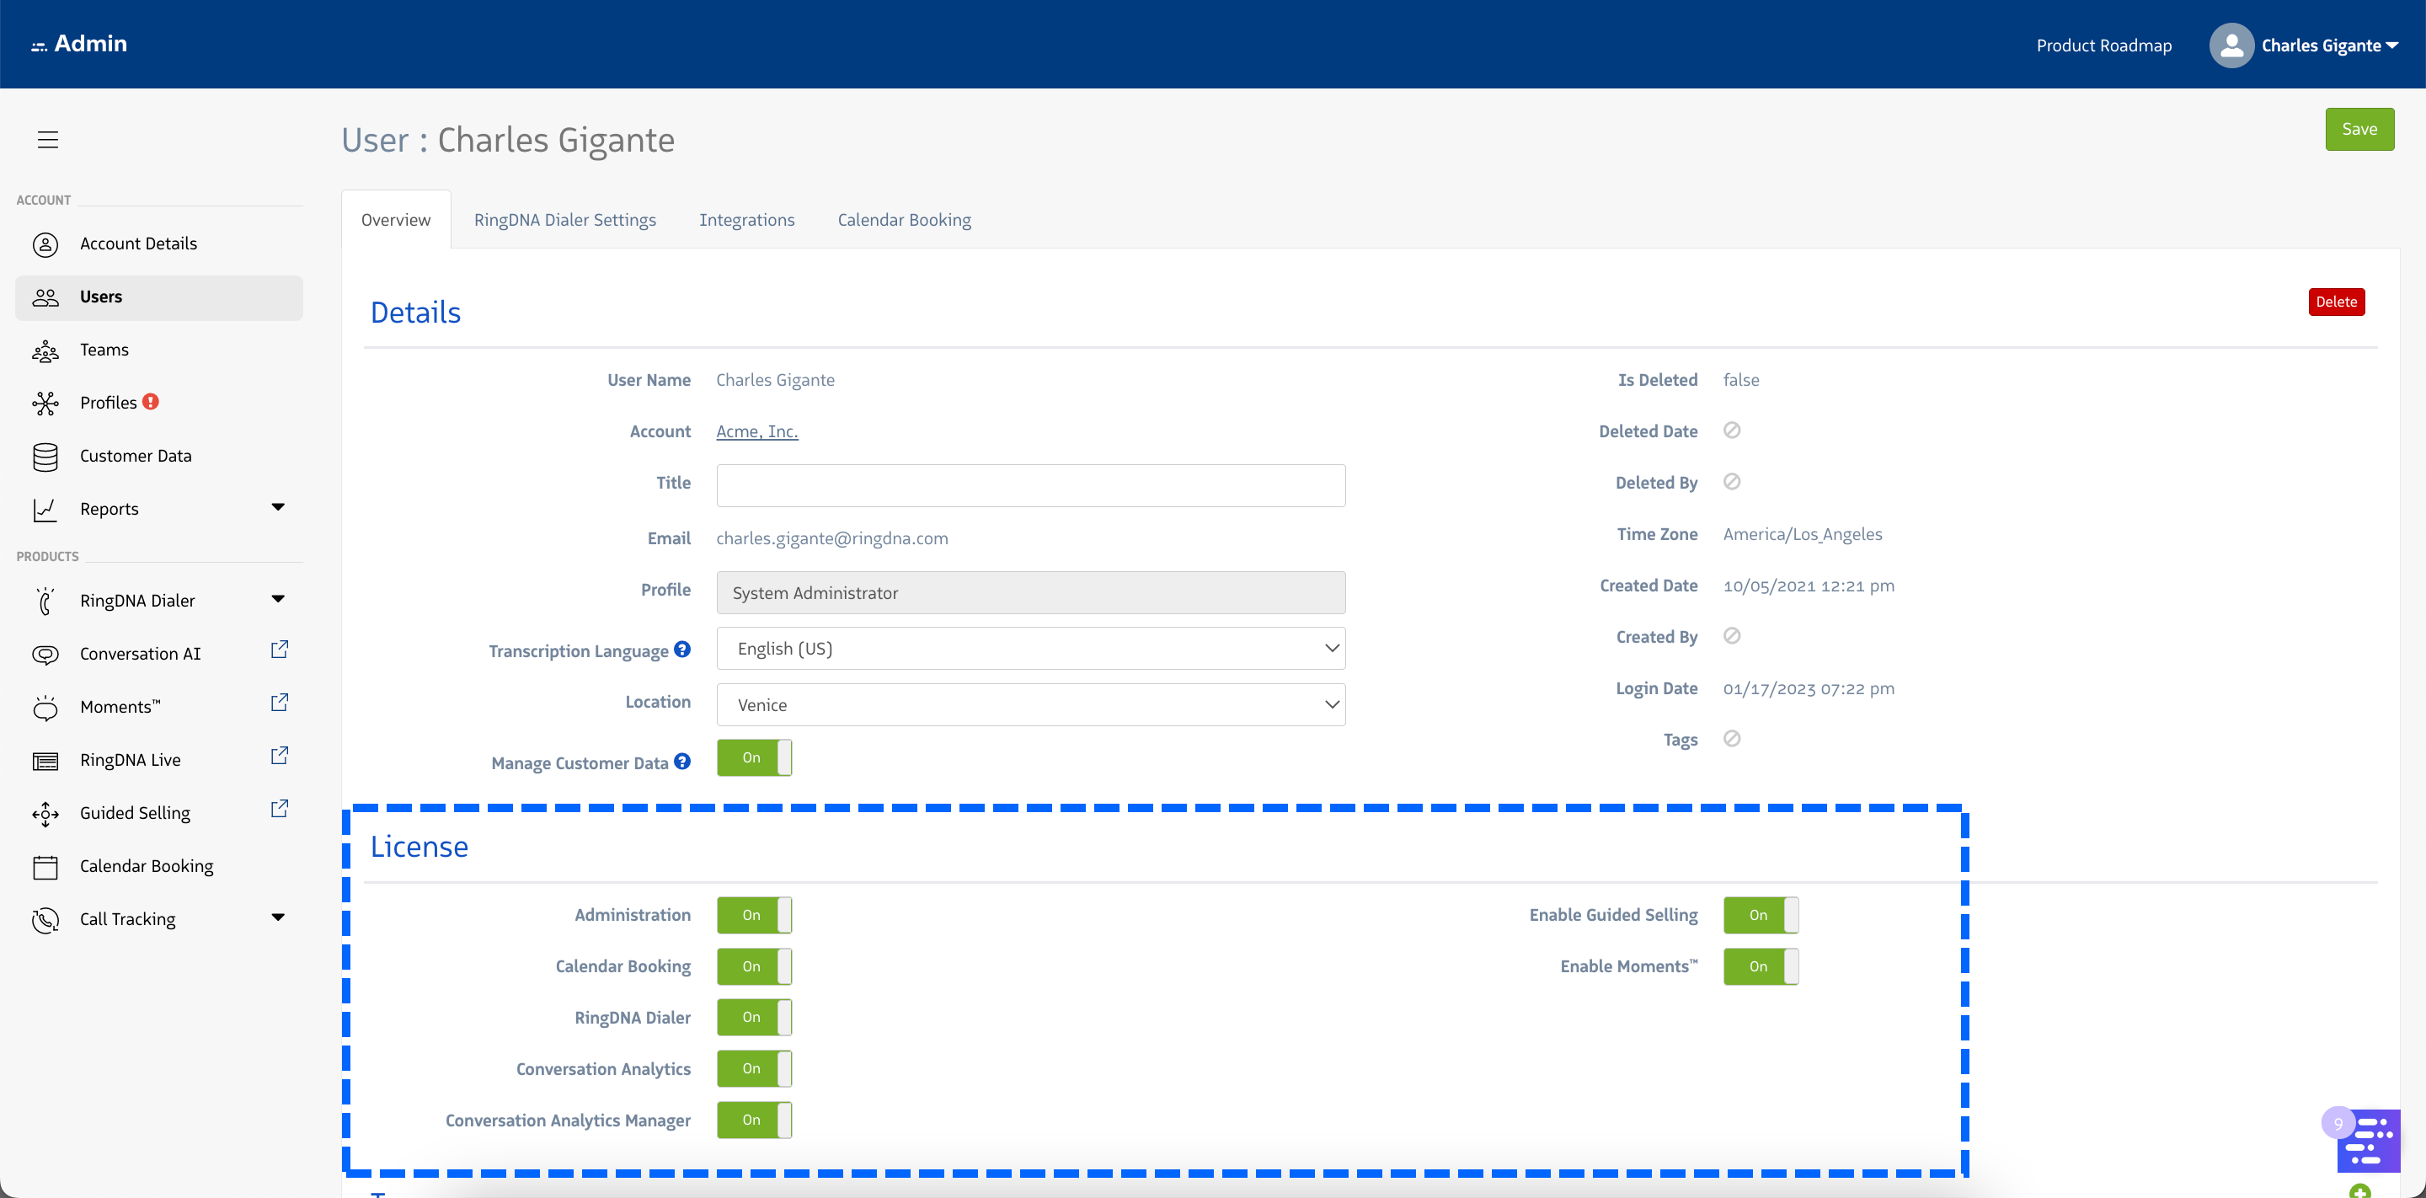Turn off Enable Guided Selling

(1761, 915)
